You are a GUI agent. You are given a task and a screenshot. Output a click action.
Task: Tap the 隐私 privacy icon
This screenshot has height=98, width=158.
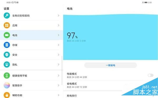tap(7, 65)
